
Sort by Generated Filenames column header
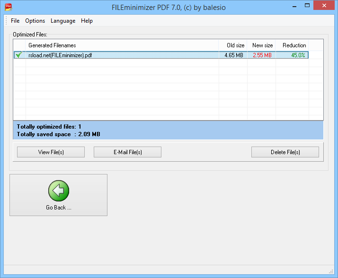pos(122,45)
